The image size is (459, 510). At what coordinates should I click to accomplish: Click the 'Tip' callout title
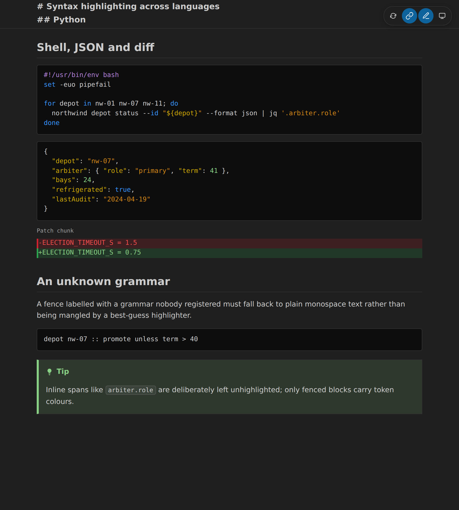63,372
